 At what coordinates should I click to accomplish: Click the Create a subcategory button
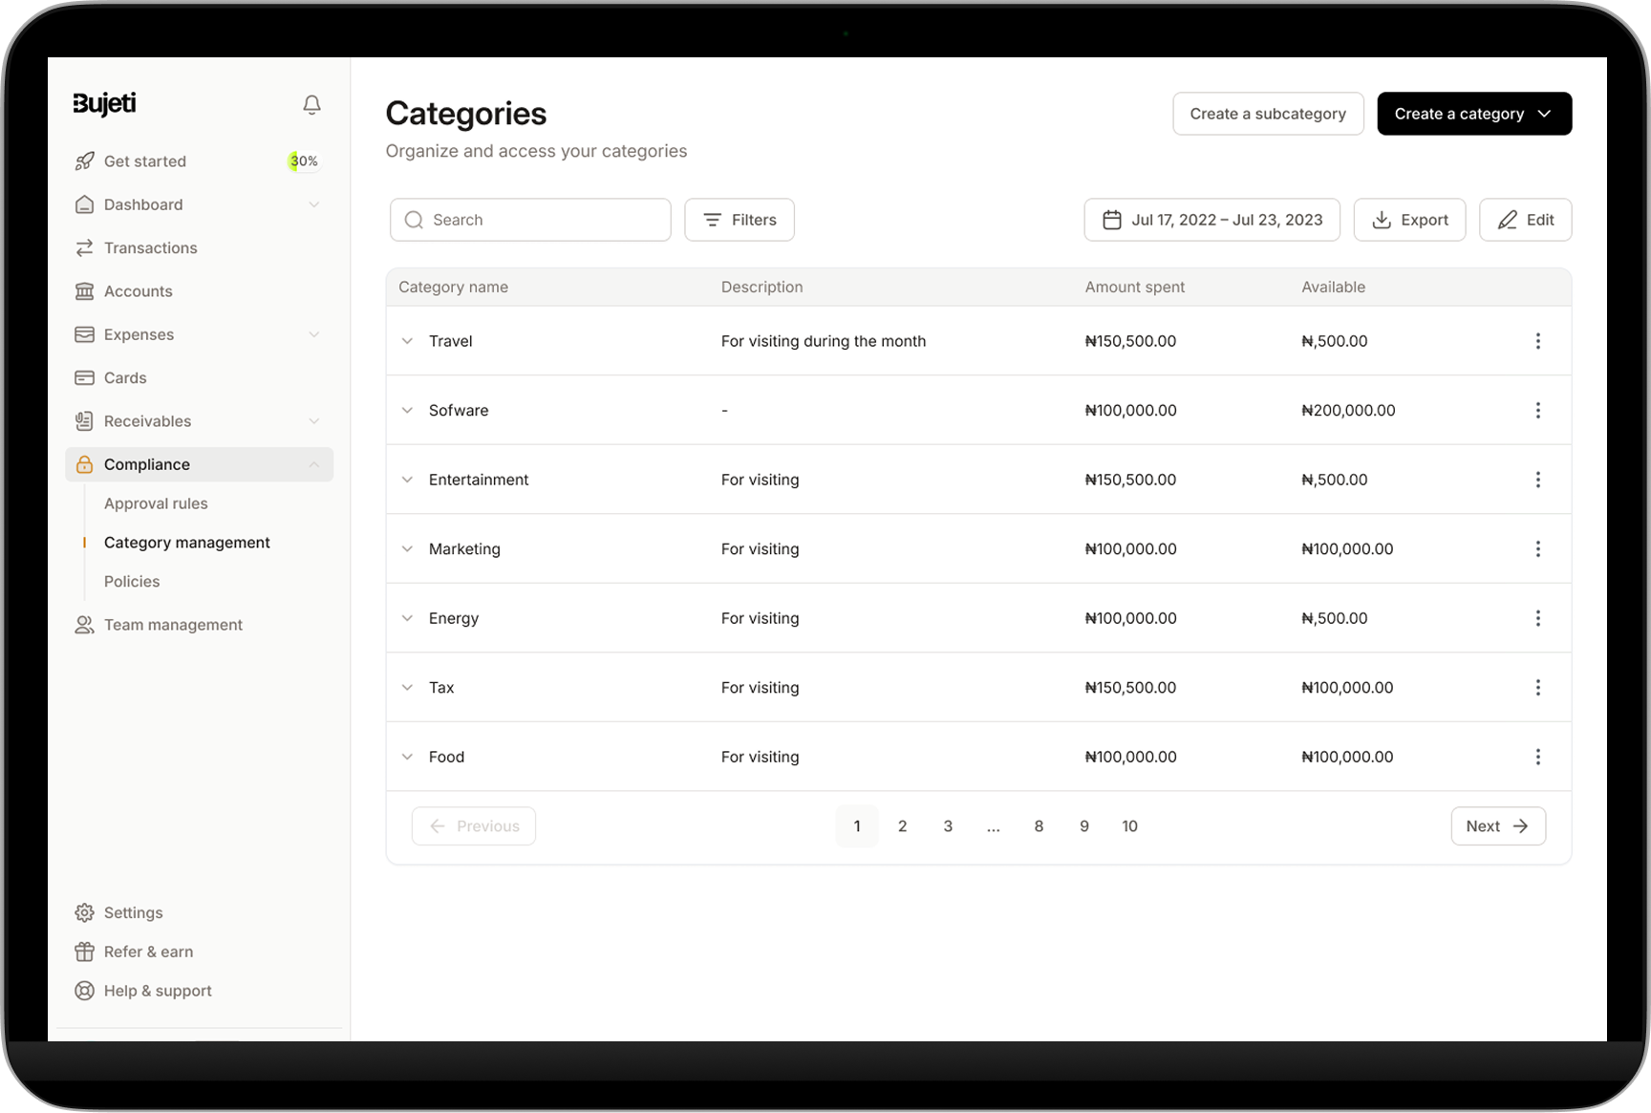1268,114
